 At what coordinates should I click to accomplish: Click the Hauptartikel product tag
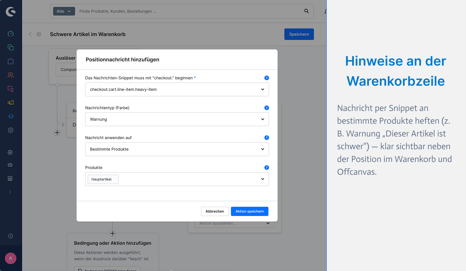point(103,179)
